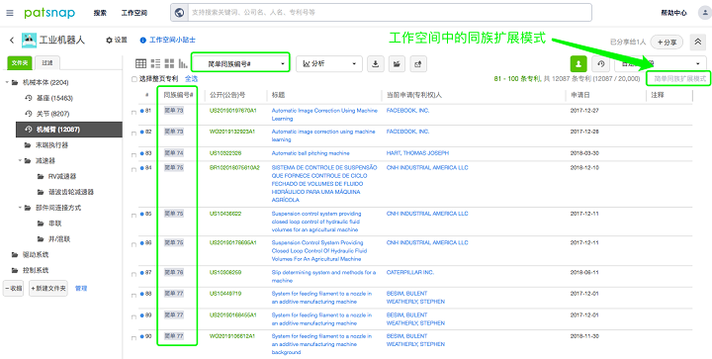Open the 末端执行器 folder

pos(46,144)
